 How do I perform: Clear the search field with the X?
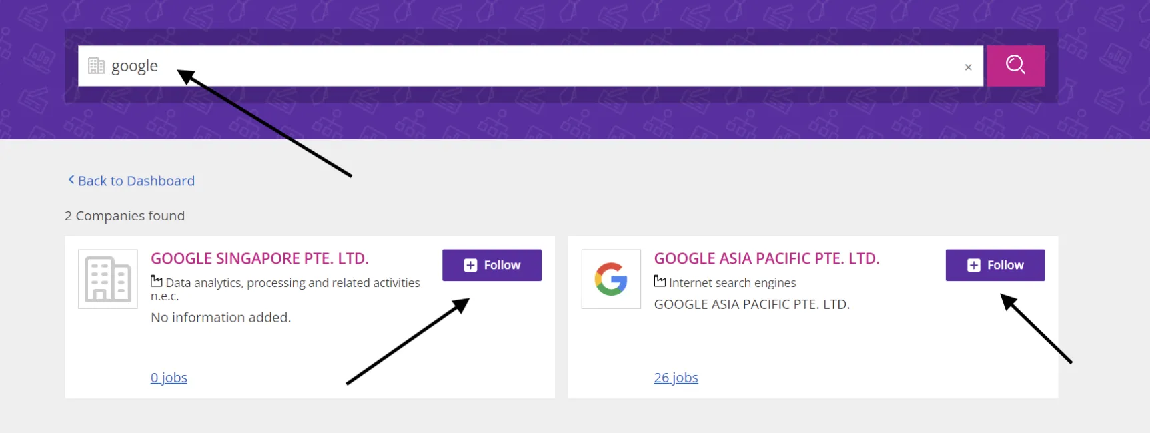[x=968, y=67]
